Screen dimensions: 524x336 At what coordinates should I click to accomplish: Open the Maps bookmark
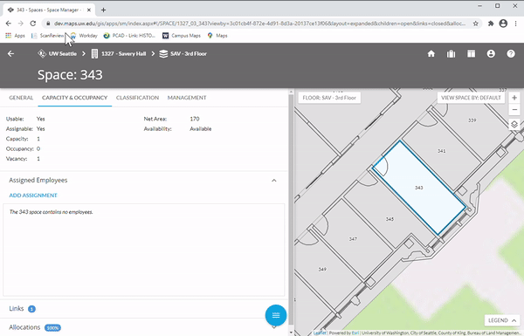click(217, 36)
